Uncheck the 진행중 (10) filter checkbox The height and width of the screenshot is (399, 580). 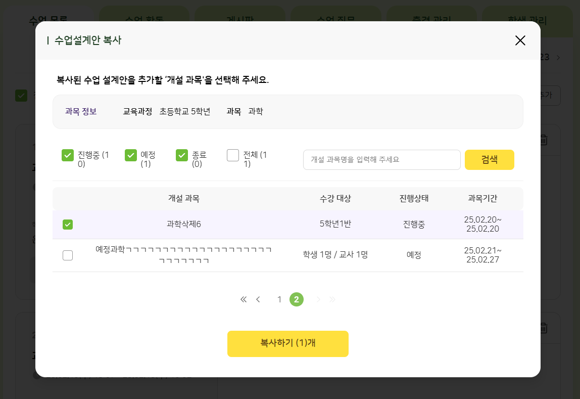click(68, 155)
